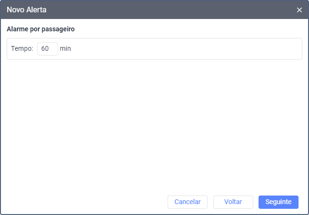This screenshot has height=215, width=309.
Task: Select the value 60 in the time box
Action: (45, 49)
